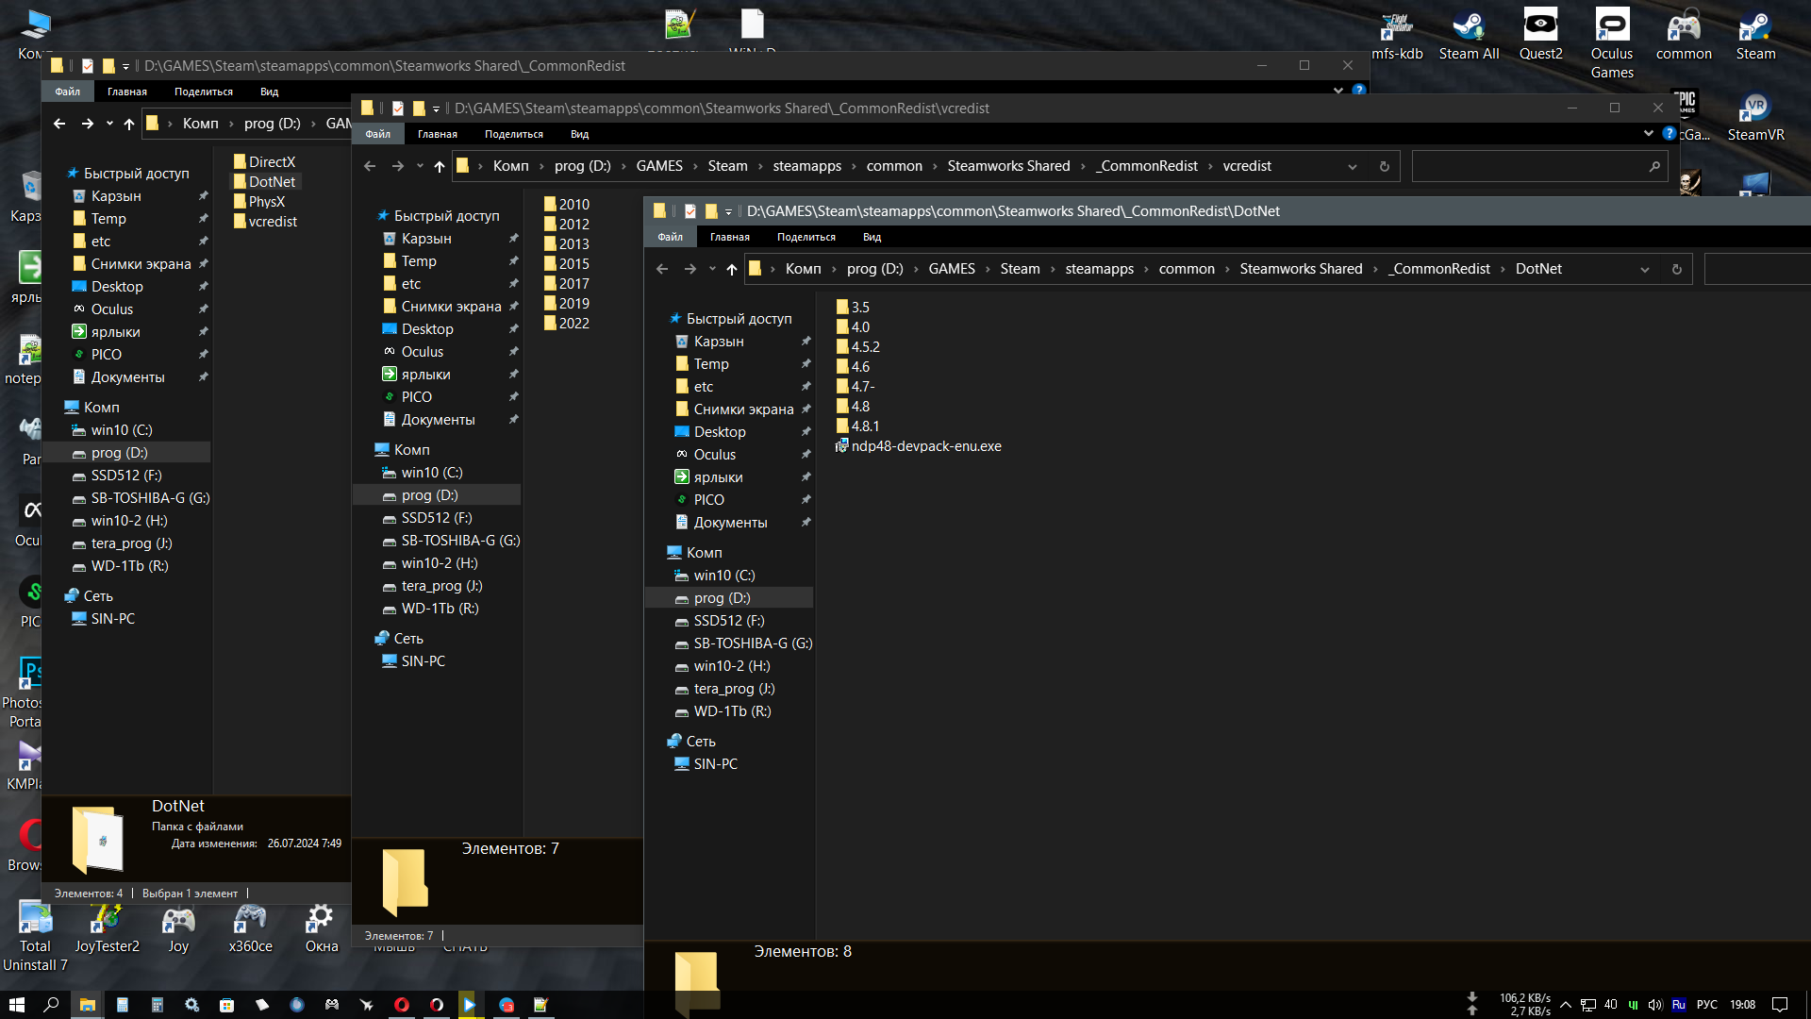
Task: Open the Joy desktop shortcut
Action: [178, 929]
